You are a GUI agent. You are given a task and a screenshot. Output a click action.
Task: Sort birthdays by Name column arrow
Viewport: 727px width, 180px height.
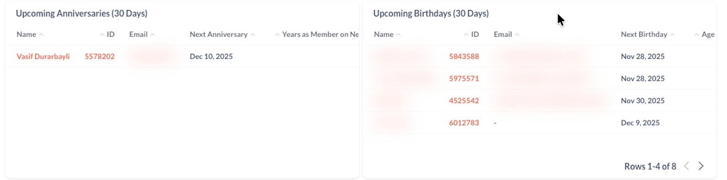[x=399, y=35]
